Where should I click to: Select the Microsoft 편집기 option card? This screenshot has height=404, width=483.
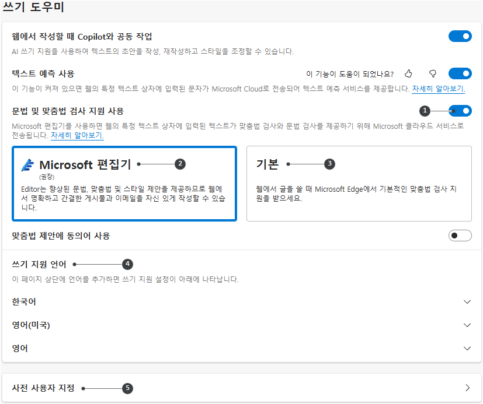pos(124,184)
